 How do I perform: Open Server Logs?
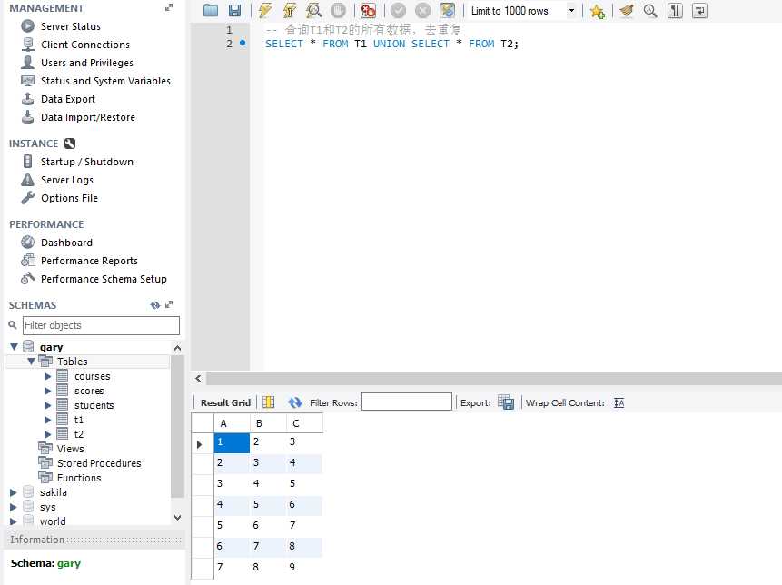pyautogui.click(x=67, y=180)
